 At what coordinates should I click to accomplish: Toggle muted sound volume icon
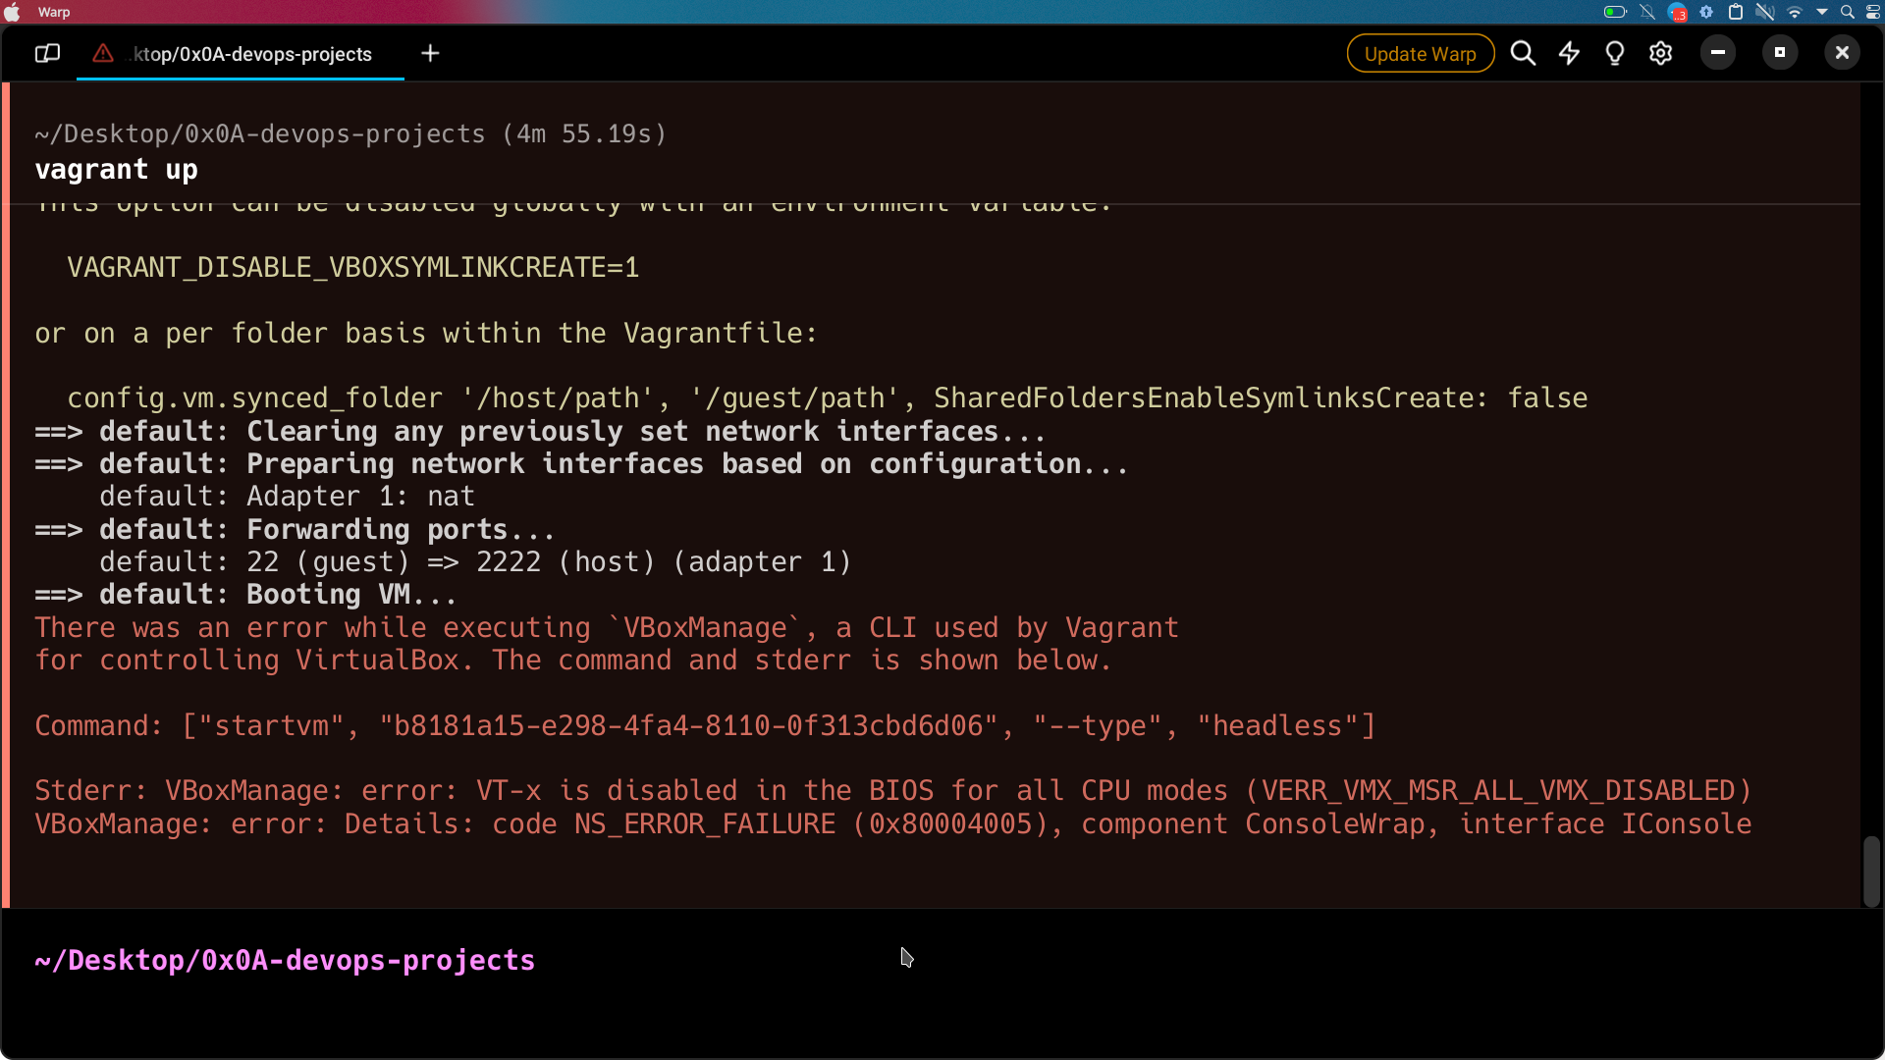(1764, 13)
